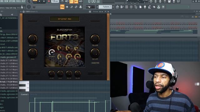Select browser folder ending 'ogressions V3'
The height and width of the screenshot is (112, 200).
(x=9, y=94)
